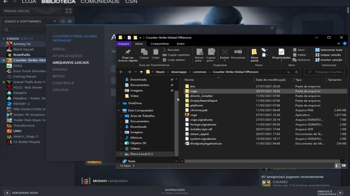This screenshot has height=196, width=350.
Task: Expand Área de Trabalho tree node
Action: [121, 116]
